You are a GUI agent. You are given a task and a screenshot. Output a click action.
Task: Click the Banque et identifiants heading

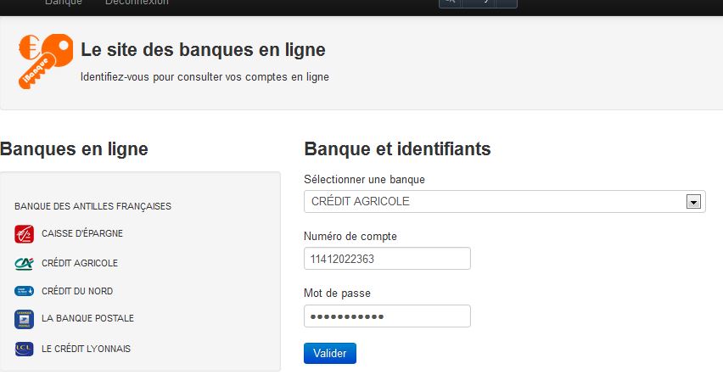397,149
